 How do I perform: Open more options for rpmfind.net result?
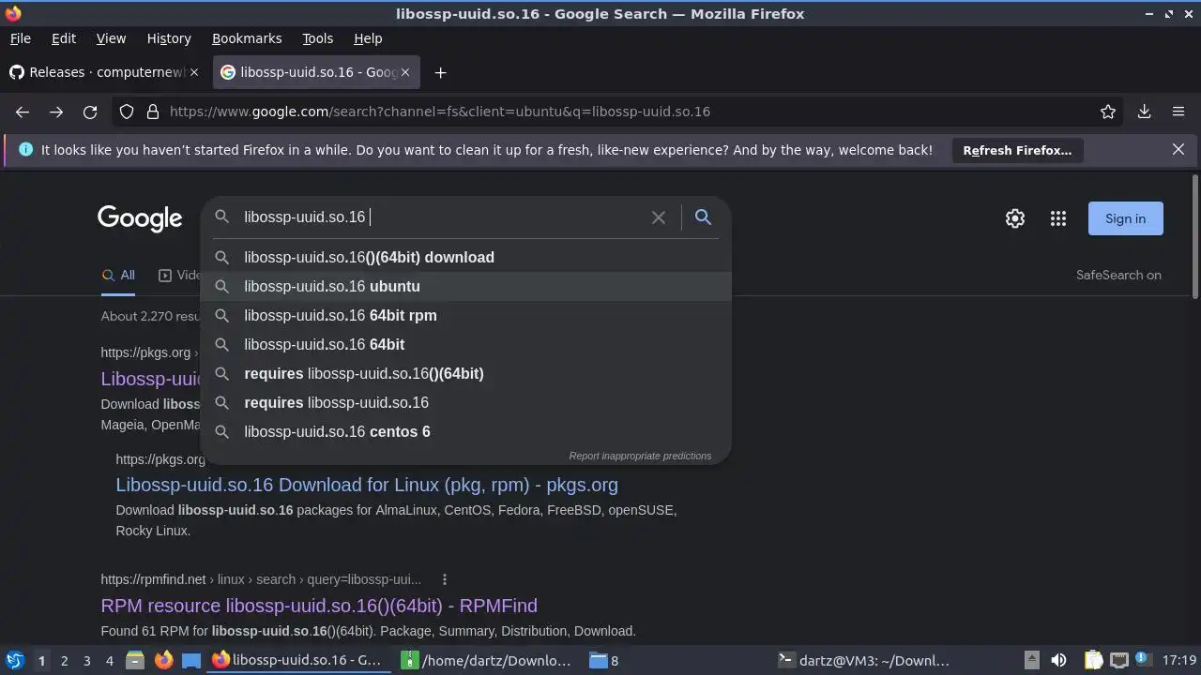[x=445, y=579]
